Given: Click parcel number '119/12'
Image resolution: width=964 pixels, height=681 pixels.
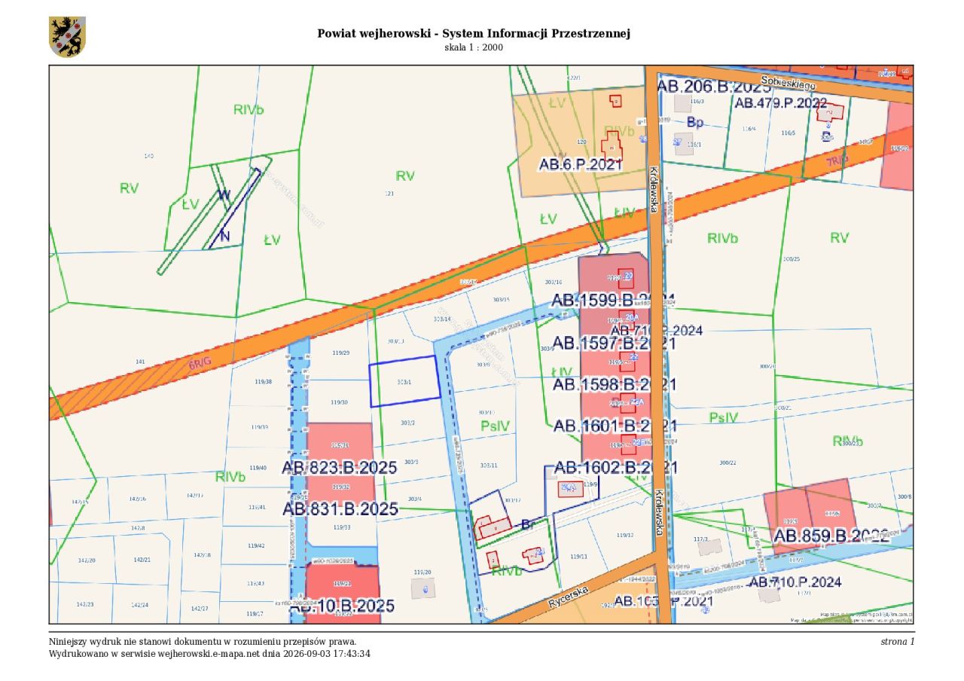Looking at the screenshot, I should pos(624,535).
